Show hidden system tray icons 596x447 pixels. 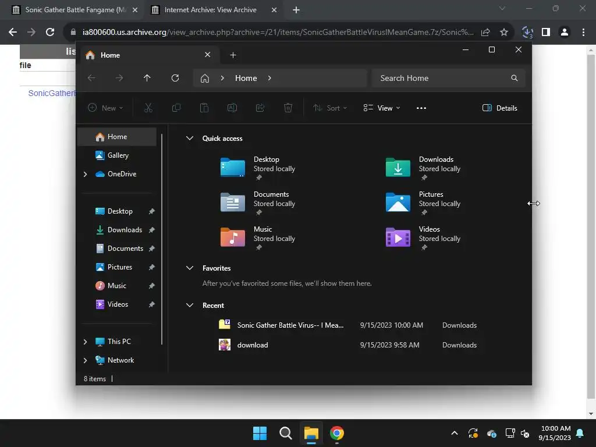point(454,433)
